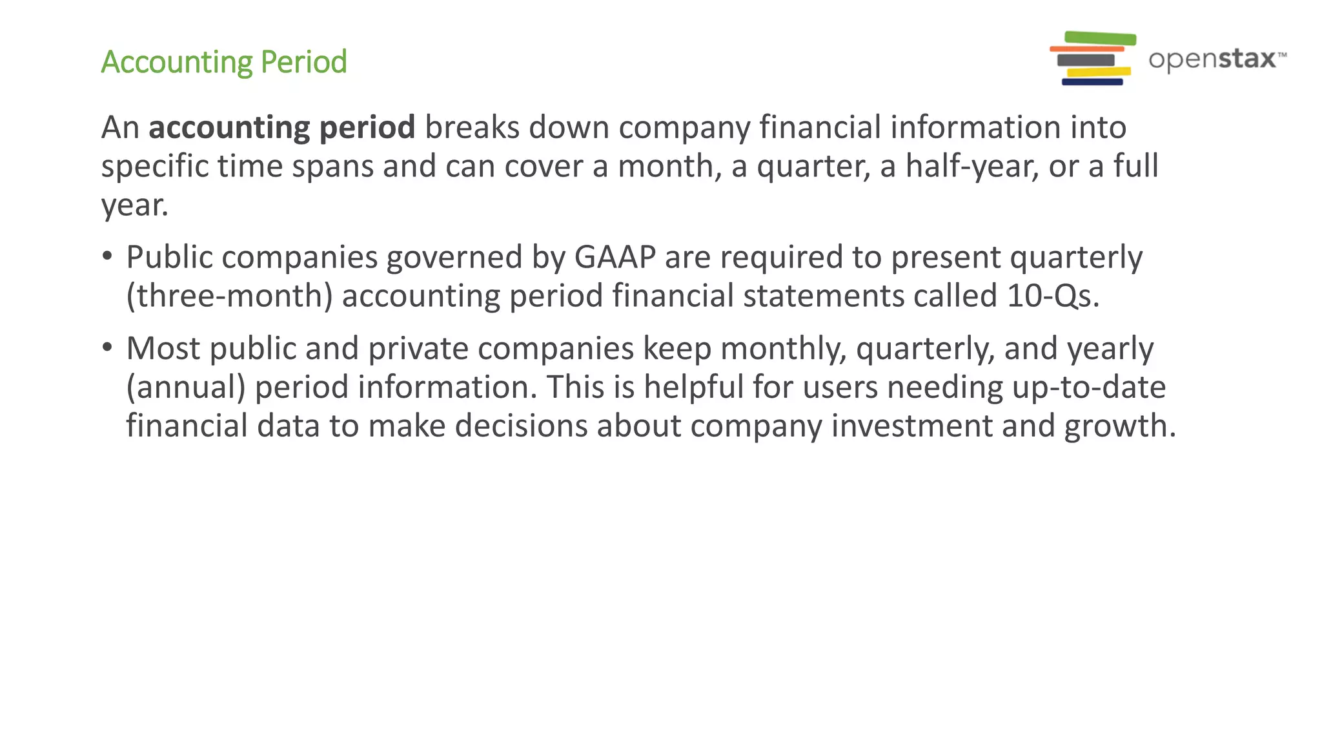
Task: Click the green top bar of the logo
Action: coord(1100,38)
